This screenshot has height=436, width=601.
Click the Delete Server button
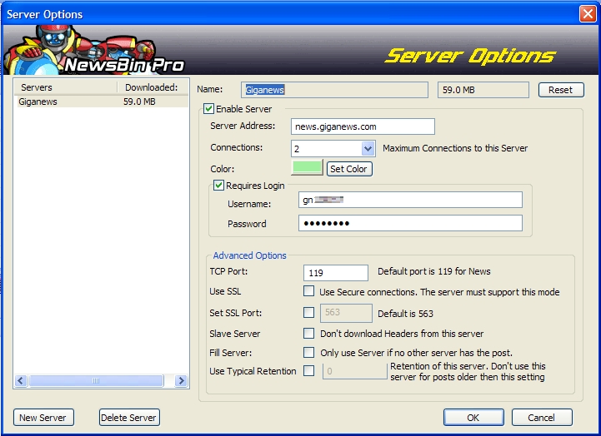tap(129, 417)
